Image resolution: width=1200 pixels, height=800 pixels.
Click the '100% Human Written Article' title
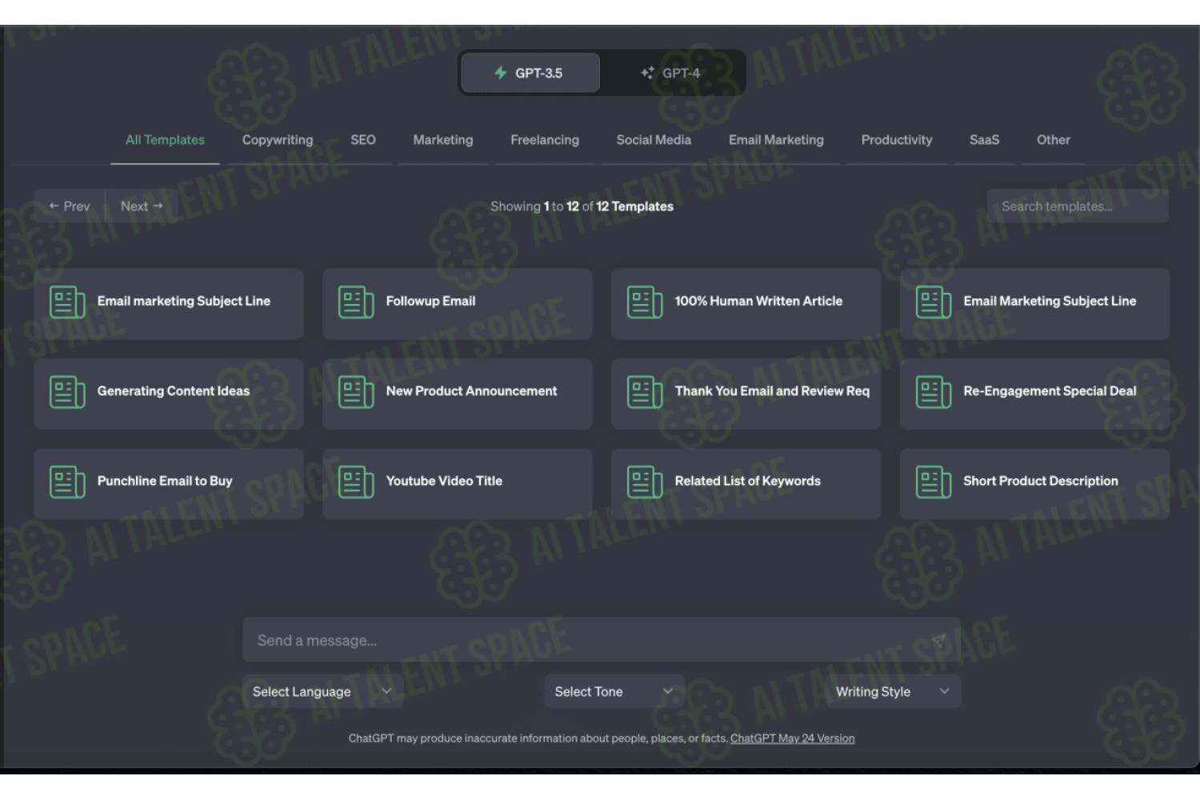pyautogui.click(x=758, y=302)
